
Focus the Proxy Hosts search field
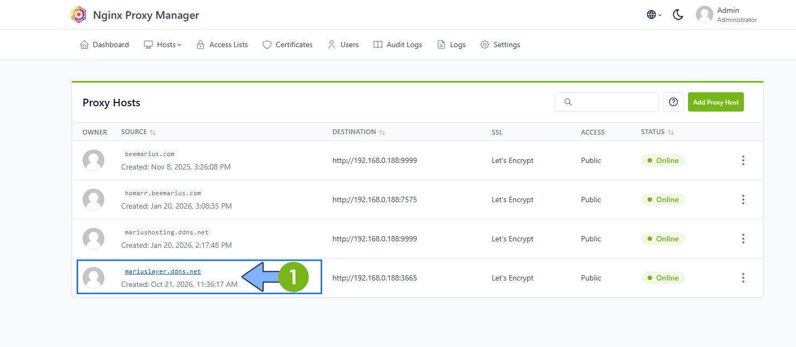click(607, 102)
